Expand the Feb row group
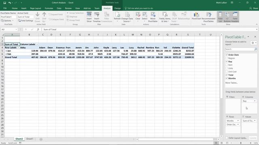 pos(6,54)
